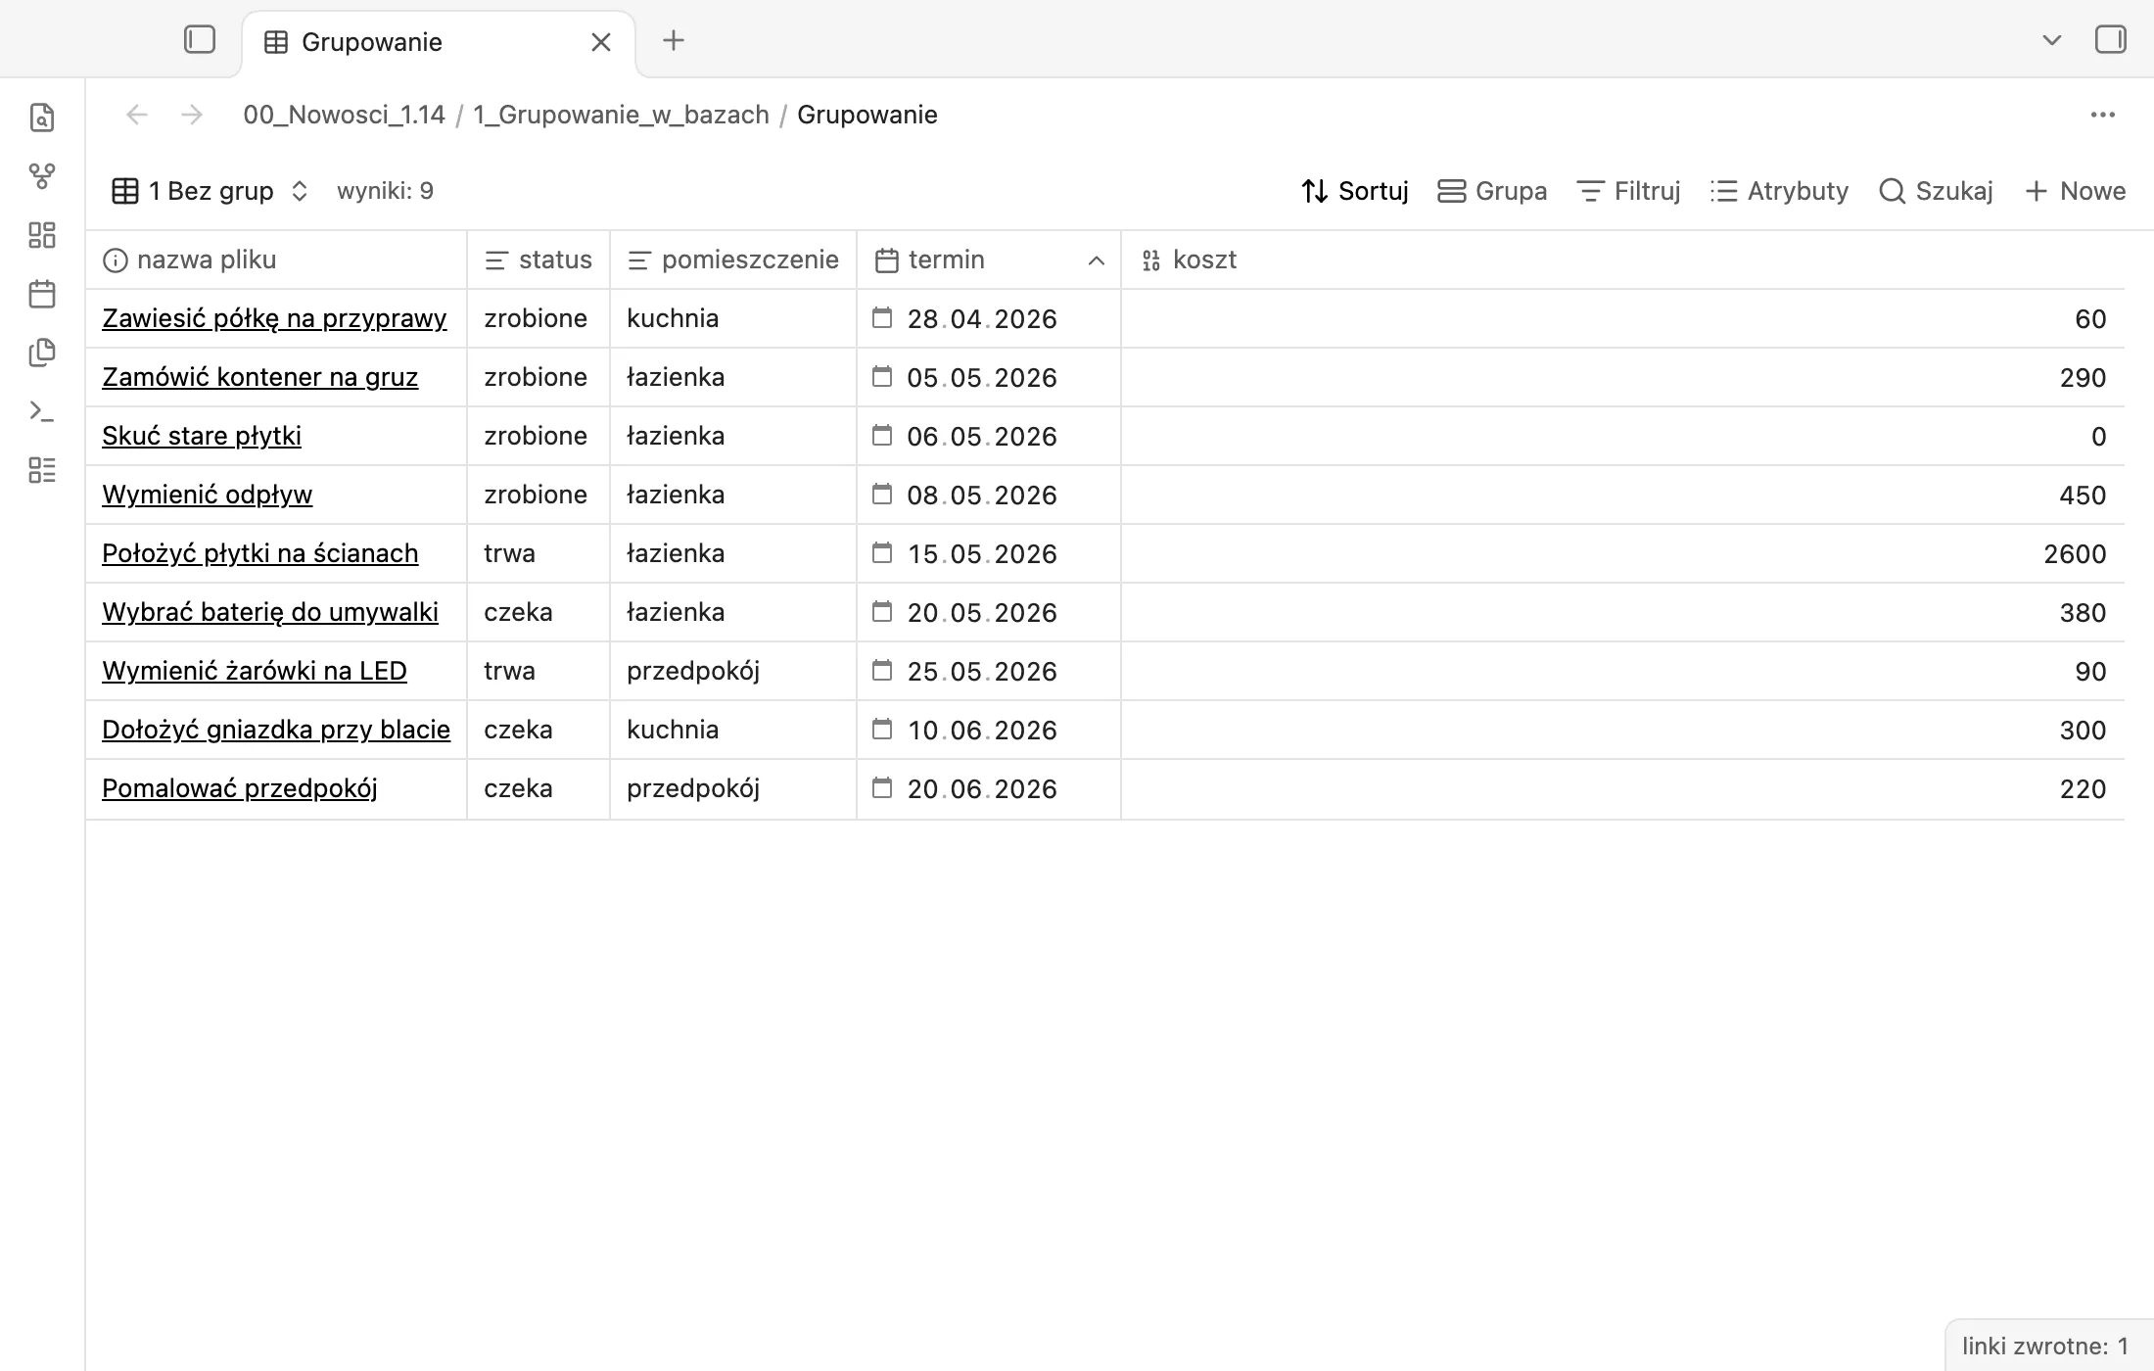This screenshot has height=1371, width=2154.
Task: Click calendar icon in 20.06.2026 row
Action: pos(882,788)
